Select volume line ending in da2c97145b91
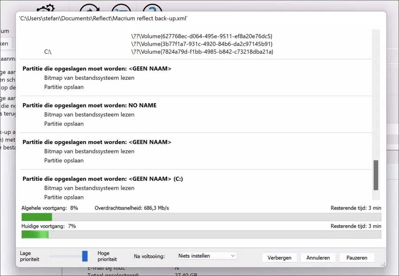399x276 pixels. pyautogui.click(x=202, y=44)
